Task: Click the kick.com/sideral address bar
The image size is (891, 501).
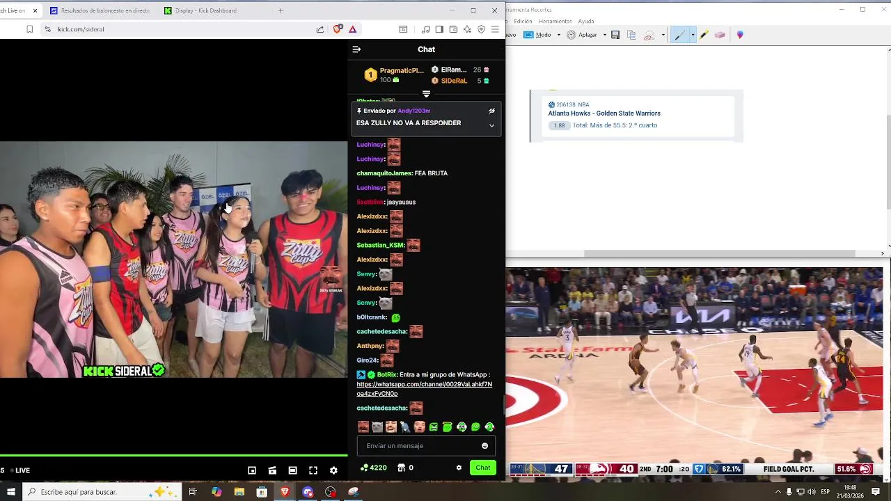Action: click(181, 29)
